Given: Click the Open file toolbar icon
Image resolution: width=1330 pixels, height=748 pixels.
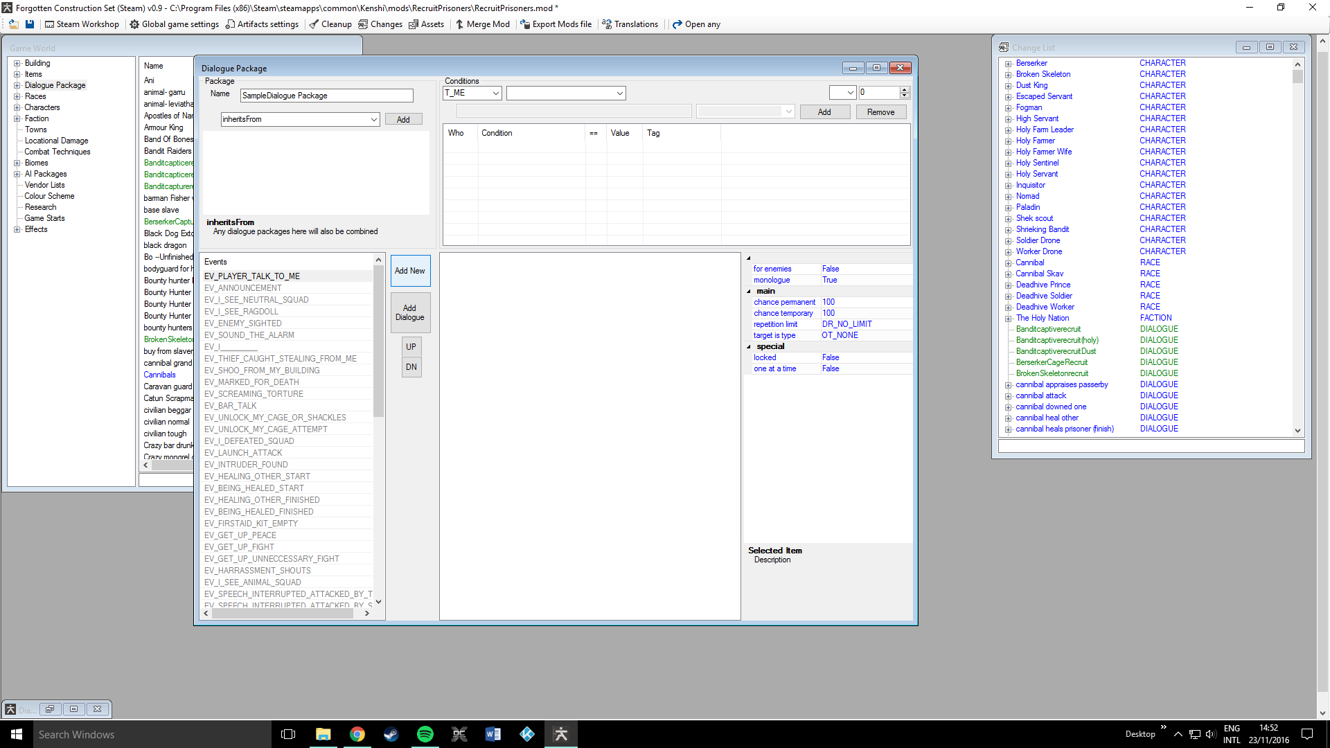Looking at the screenshot, I should [13, 24].
